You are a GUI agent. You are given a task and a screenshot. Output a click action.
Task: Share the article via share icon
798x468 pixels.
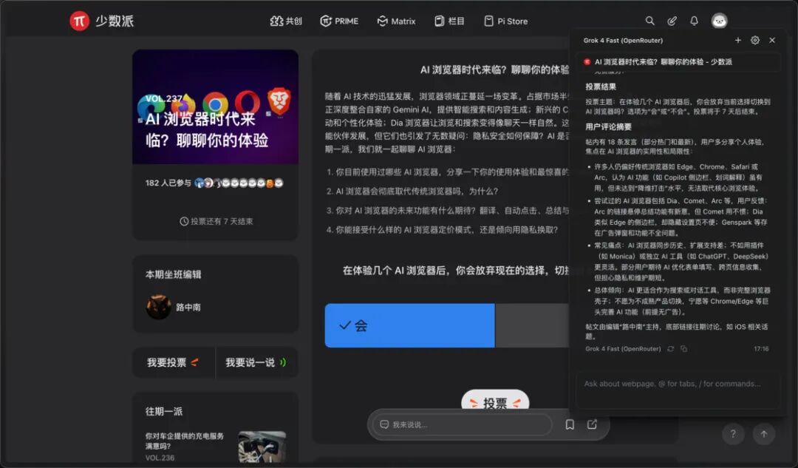592,424
